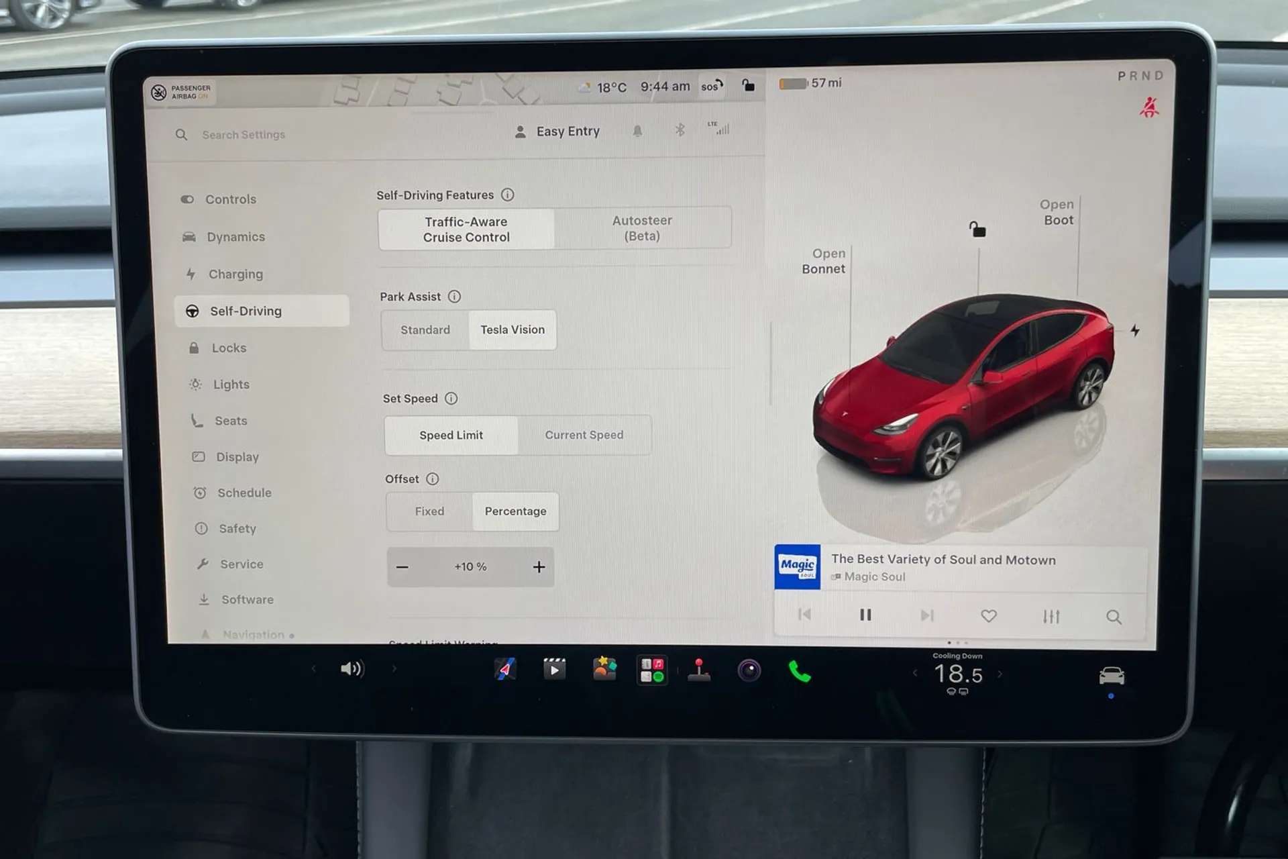The height and width of the screenshot is (859, 1288).
Task: Open Bluetooth settings icon
Action: click(680, 130)
